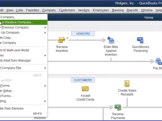Open the Pay Bills icon
The width and height of the screenshot is (162, 121).
coord(159,61)
